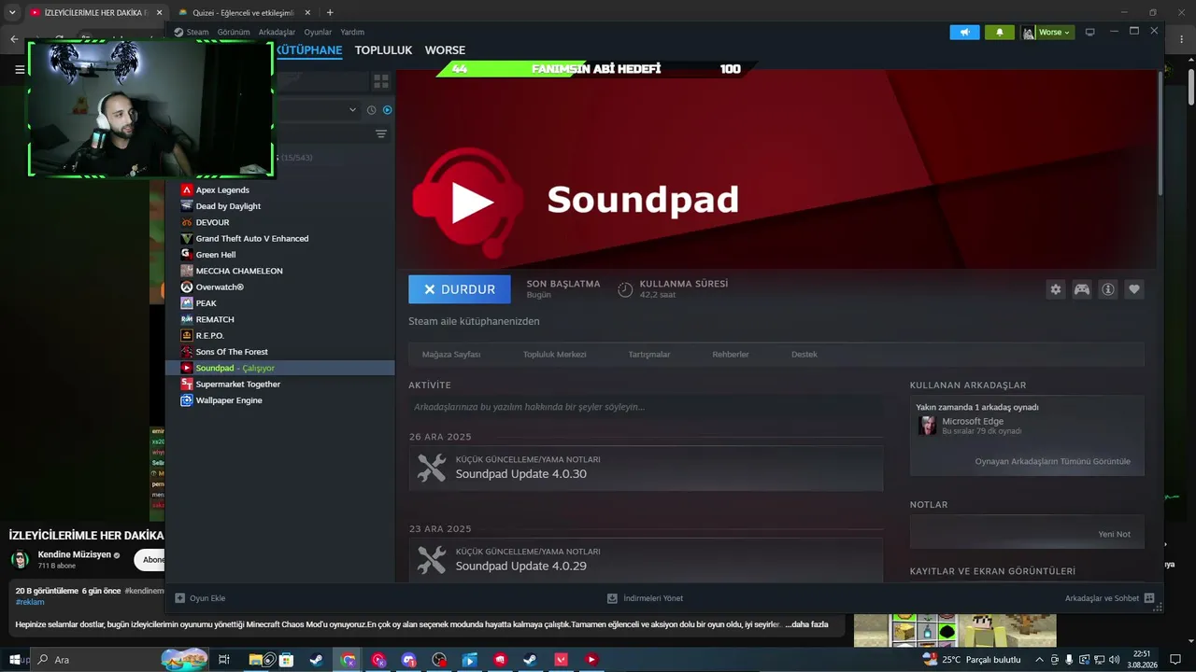Click the Big Picture mode monitor icon

click(1089, 32)
